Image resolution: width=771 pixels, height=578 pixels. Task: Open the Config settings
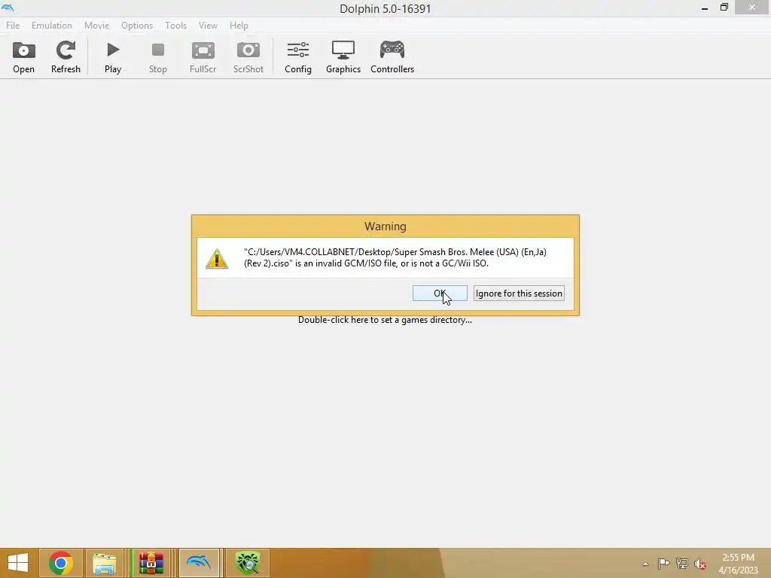pyautogui.click(x=298, y=57)
